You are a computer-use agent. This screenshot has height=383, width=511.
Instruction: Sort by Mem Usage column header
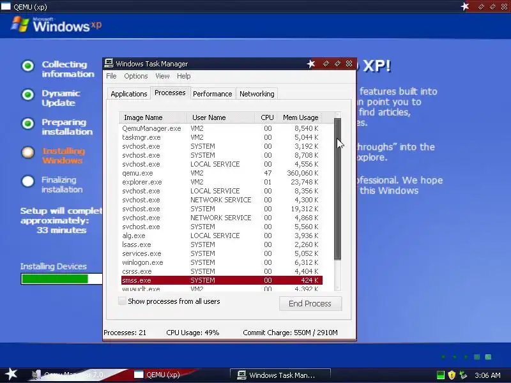(x=300, y=117)
